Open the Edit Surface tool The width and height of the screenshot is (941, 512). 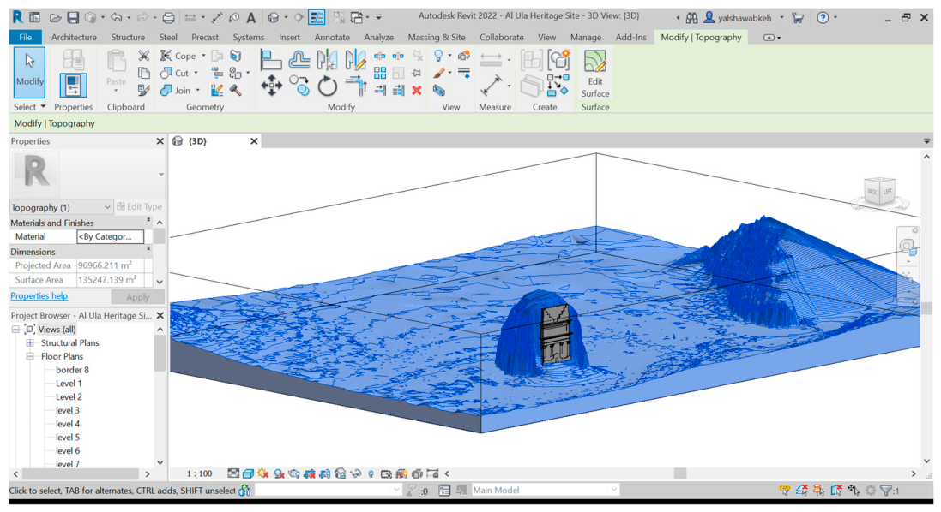click(594, 74)
